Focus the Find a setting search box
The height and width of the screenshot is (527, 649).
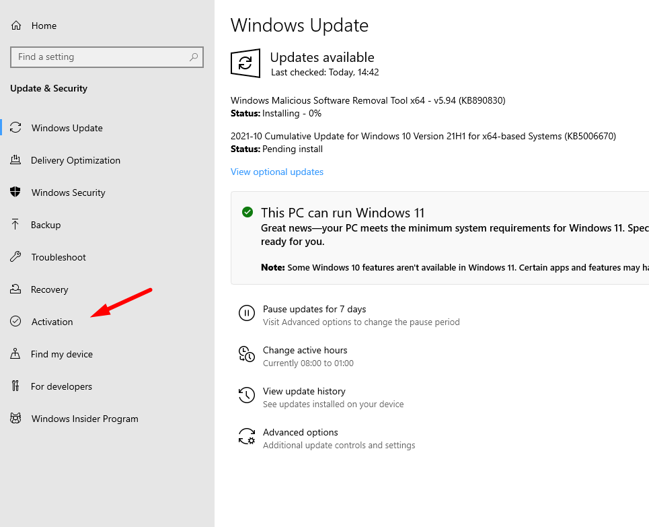click(x=107, y=57)
